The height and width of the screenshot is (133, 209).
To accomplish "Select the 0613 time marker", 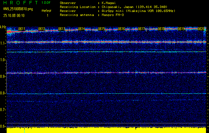I will point(61,29).
